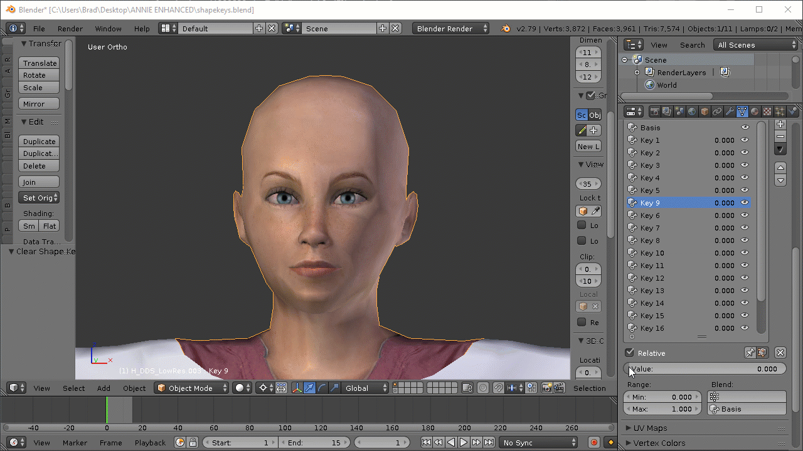This screenshot has width=803, height=451.
Task: Open the File menu
Action: coord(39,29)
